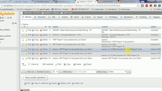Click the With selected Export icon
The image size is (162, 91).
pos(85,64)
